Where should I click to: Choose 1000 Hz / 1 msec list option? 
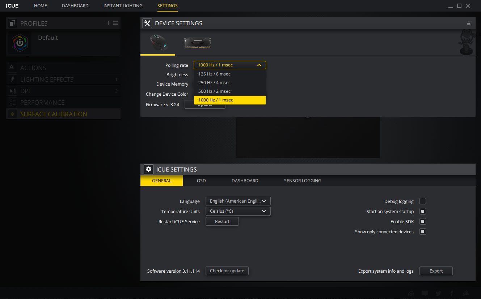[230, 100]
